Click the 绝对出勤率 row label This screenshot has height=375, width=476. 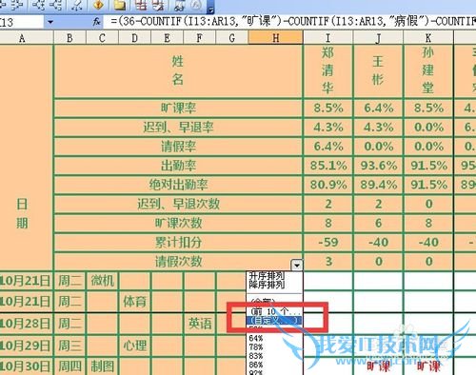coord(178,185)
